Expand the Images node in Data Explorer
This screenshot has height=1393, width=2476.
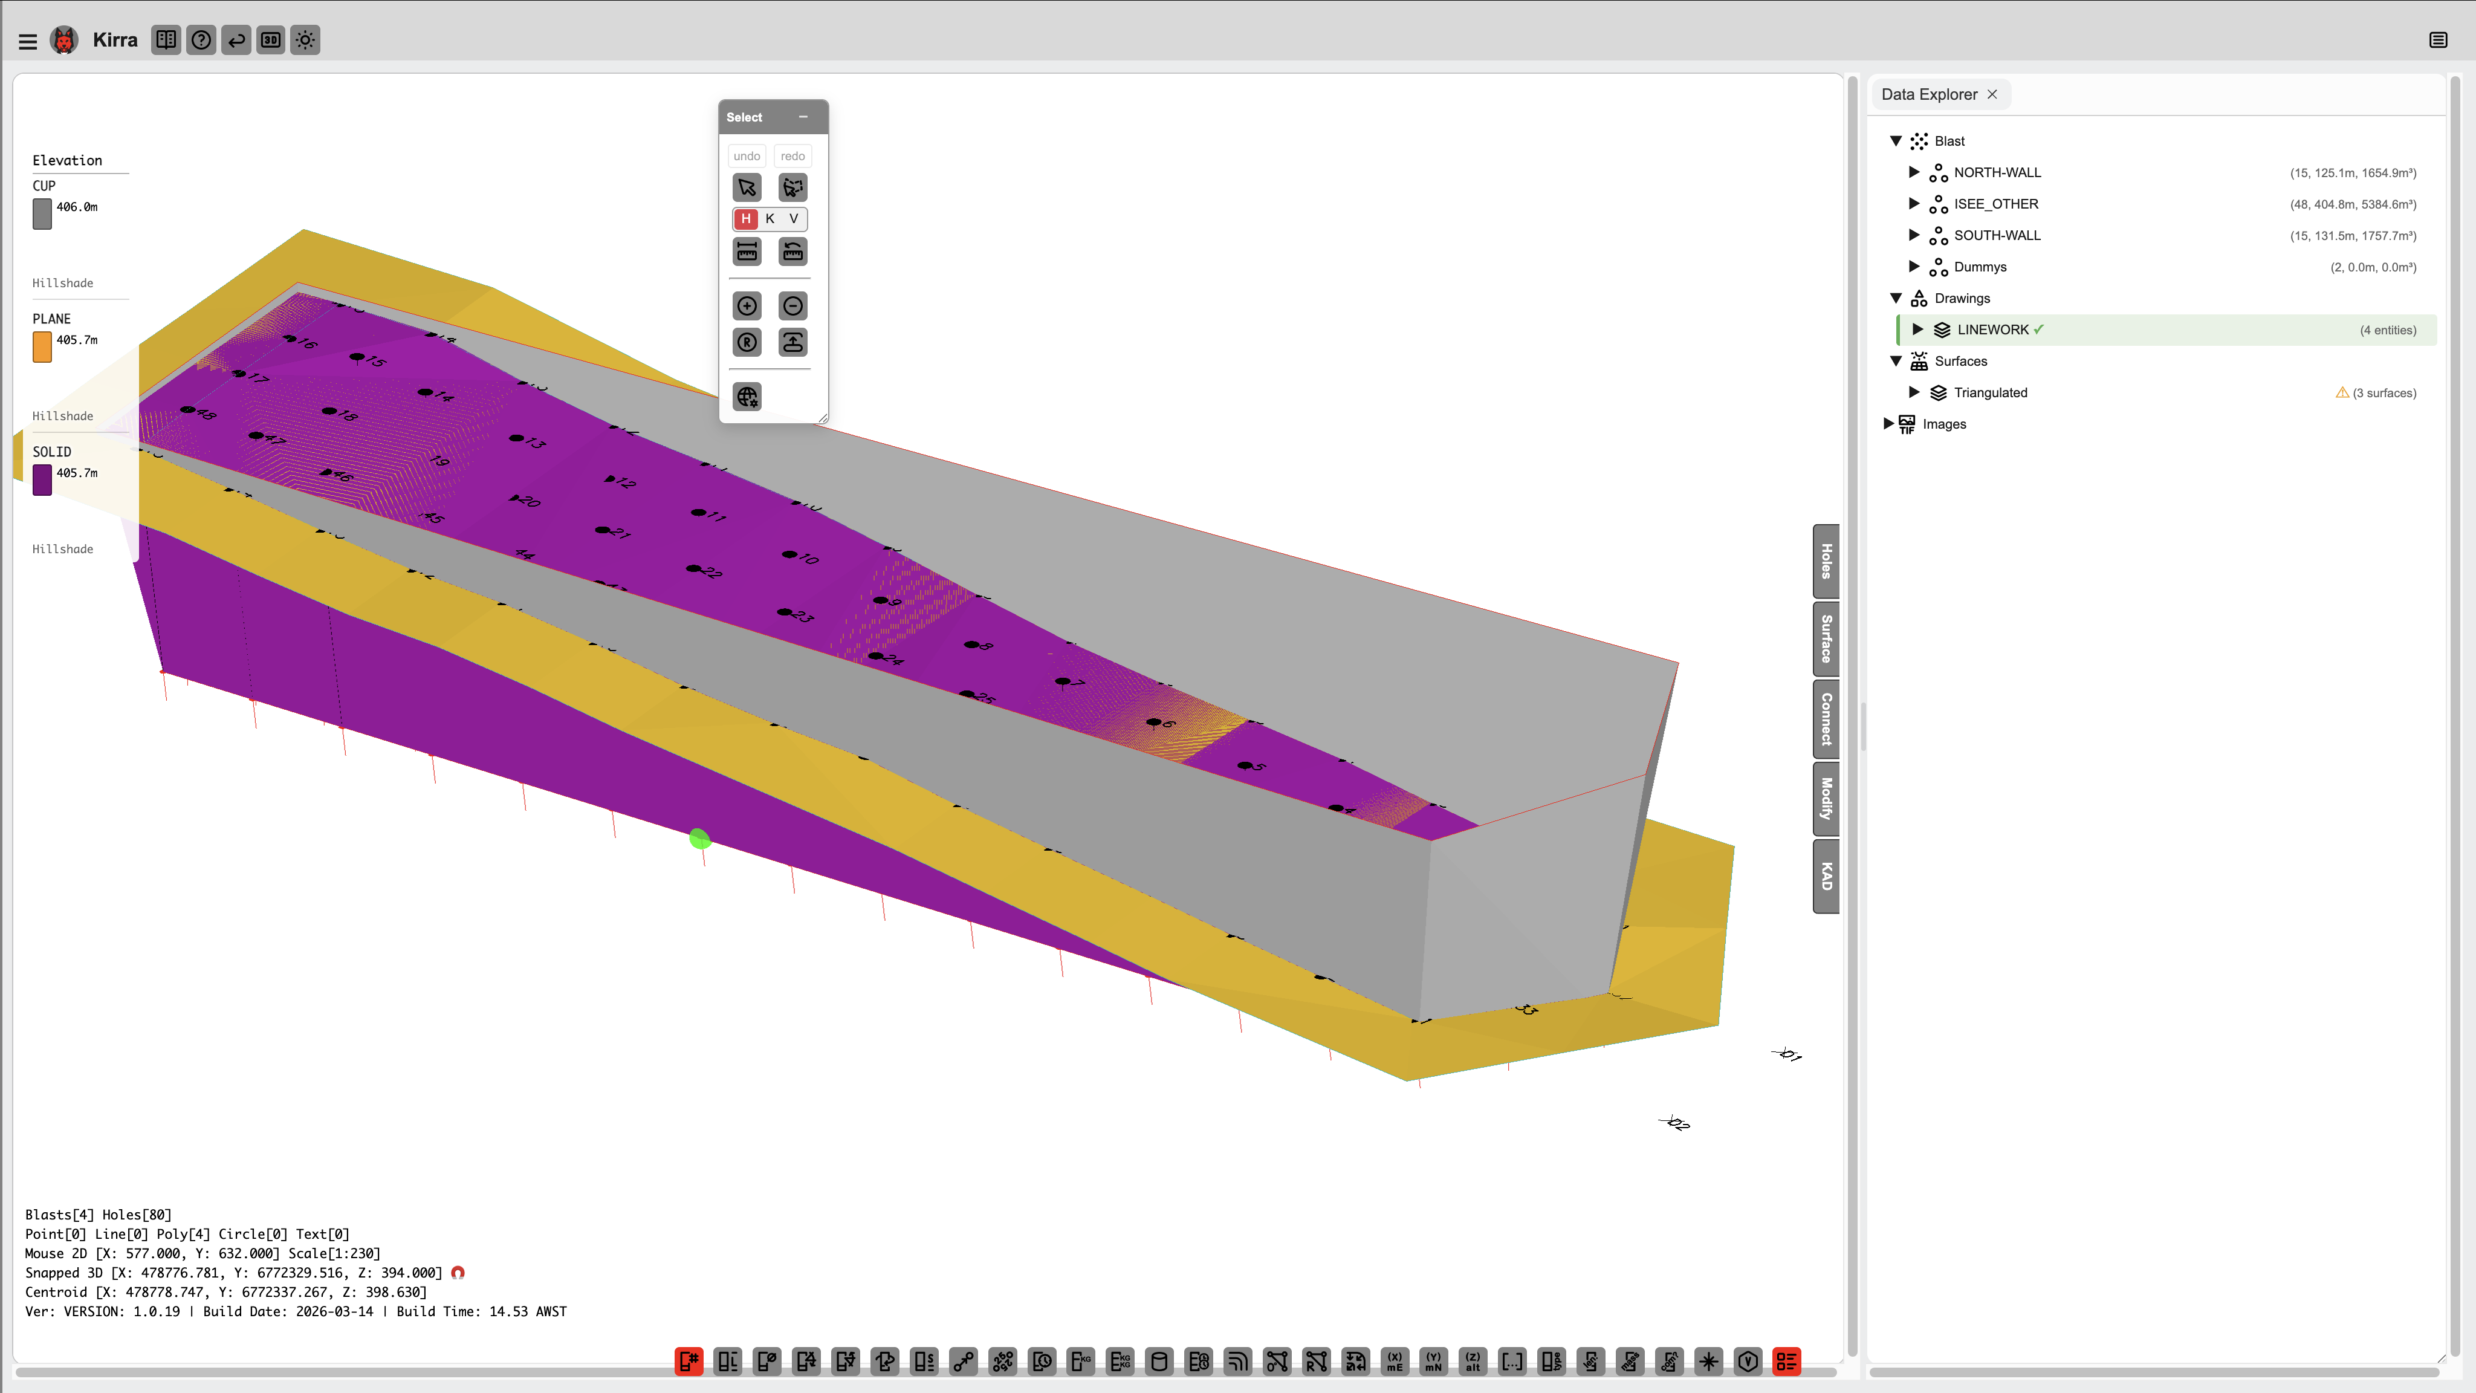pos(1890,423)
